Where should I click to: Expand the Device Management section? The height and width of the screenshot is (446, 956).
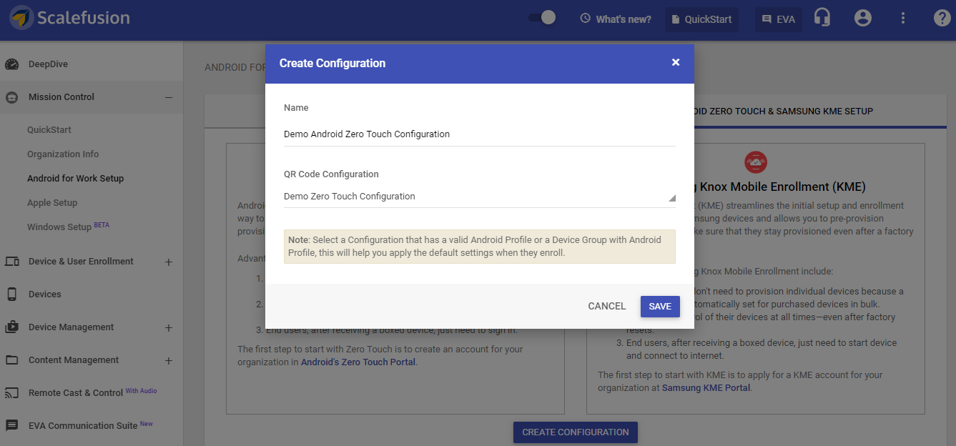pyautogui.click(x=169, y=327)
